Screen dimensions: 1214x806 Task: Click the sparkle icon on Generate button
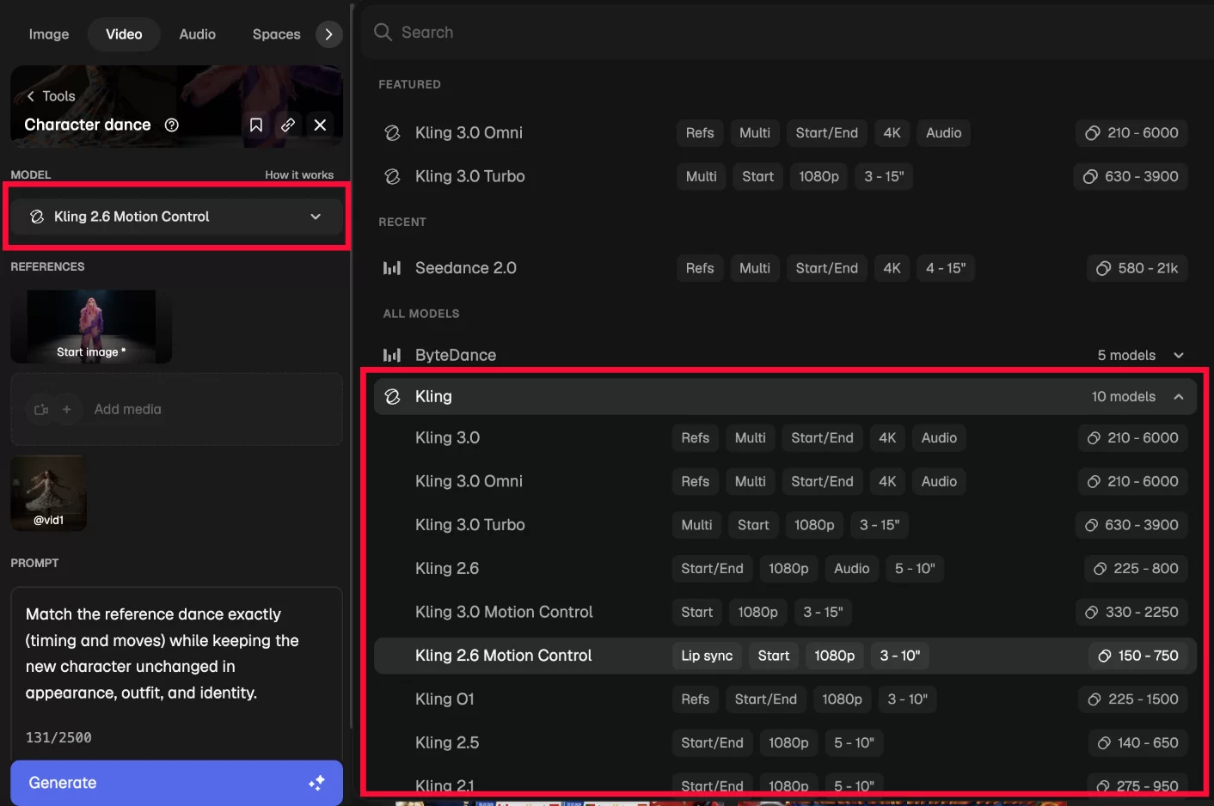tap(316, 783)
